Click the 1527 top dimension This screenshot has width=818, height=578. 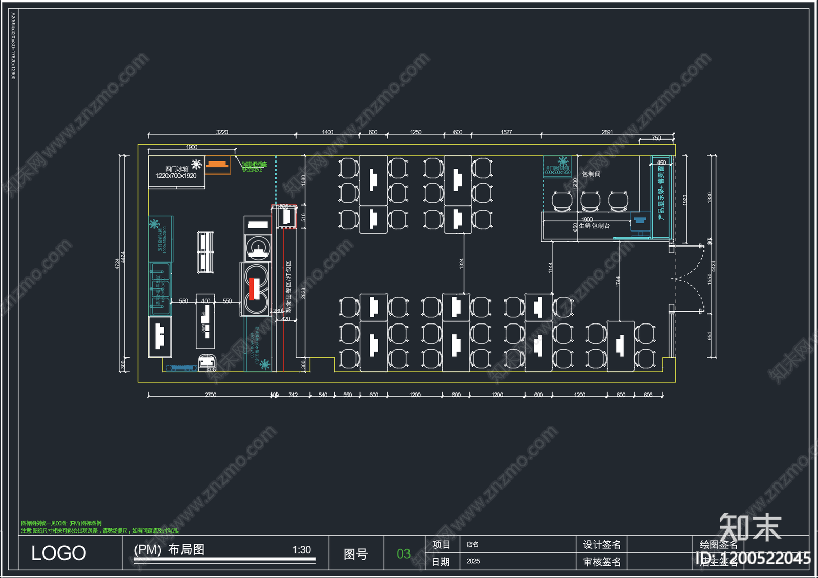(x=506, y=132)
